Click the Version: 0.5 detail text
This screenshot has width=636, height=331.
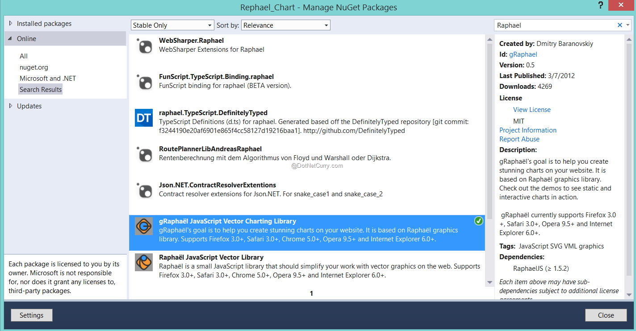point(517,65)
